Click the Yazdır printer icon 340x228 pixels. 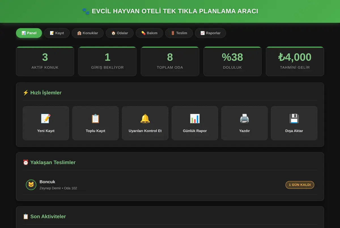245,119
